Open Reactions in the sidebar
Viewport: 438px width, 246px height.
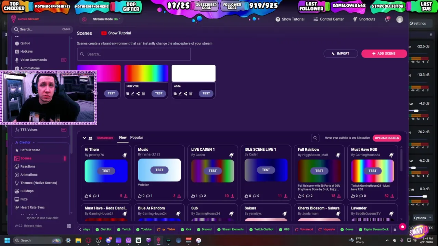(x=28, y=167)
